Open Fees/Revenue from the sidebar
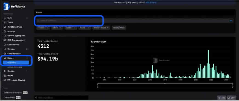 [x=14, y=54]
